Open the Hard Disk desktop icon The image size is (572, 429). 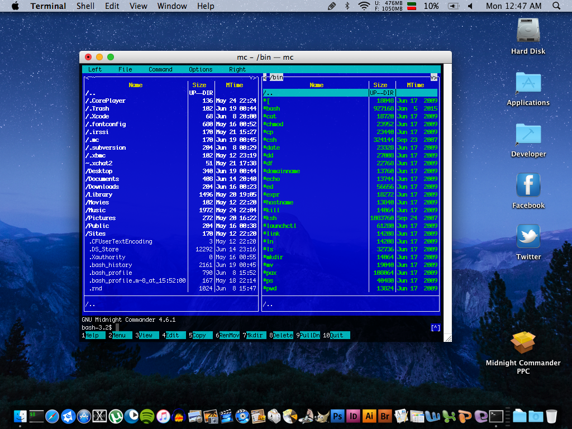click(528, 31)
